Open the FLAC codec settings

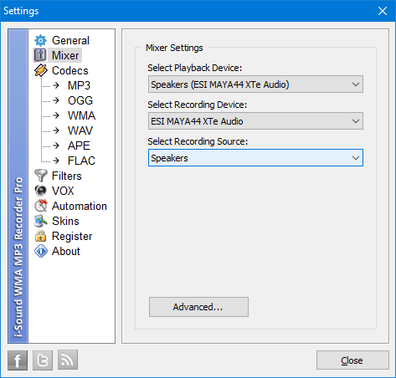coord(81,161)
